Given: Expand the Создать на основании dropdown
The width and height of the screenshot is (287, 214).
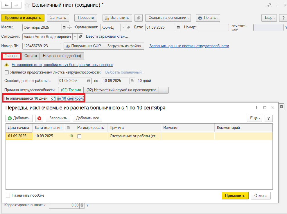Looking at the screenshot, I should click(168, 18).
